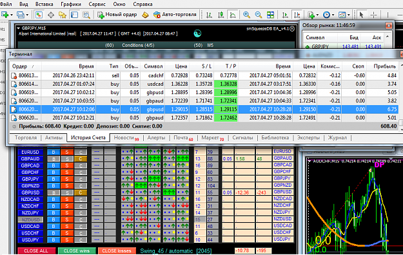This screenshot has height=255, width=403.
Task: Click the B button in NZDCAD row
Action: tap(54, 199)
